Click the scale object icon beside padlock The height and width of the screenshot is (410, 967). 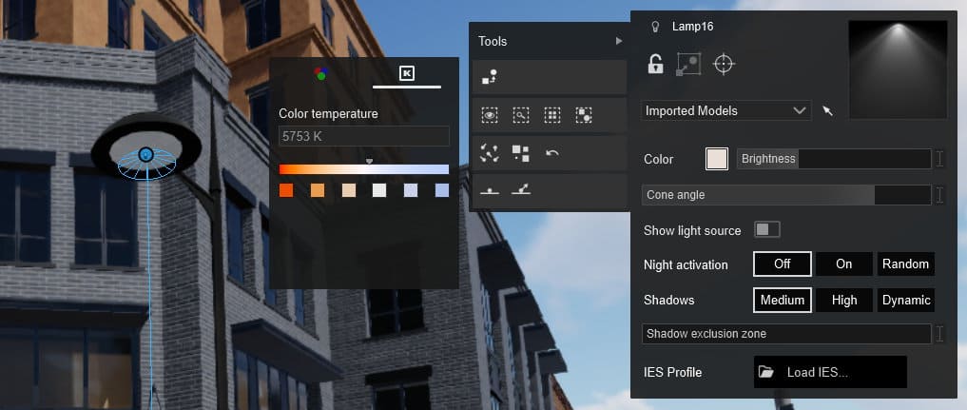click(x=688, y=64)
